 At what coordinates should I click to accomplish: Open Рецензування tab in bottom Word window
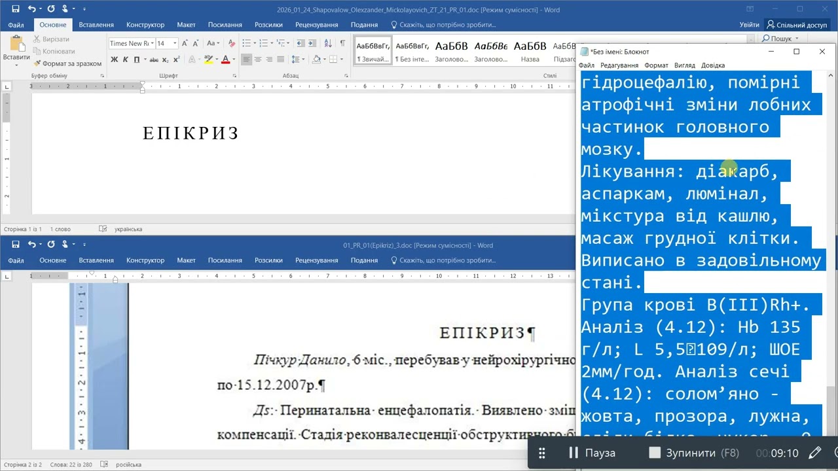click(316, 260)
